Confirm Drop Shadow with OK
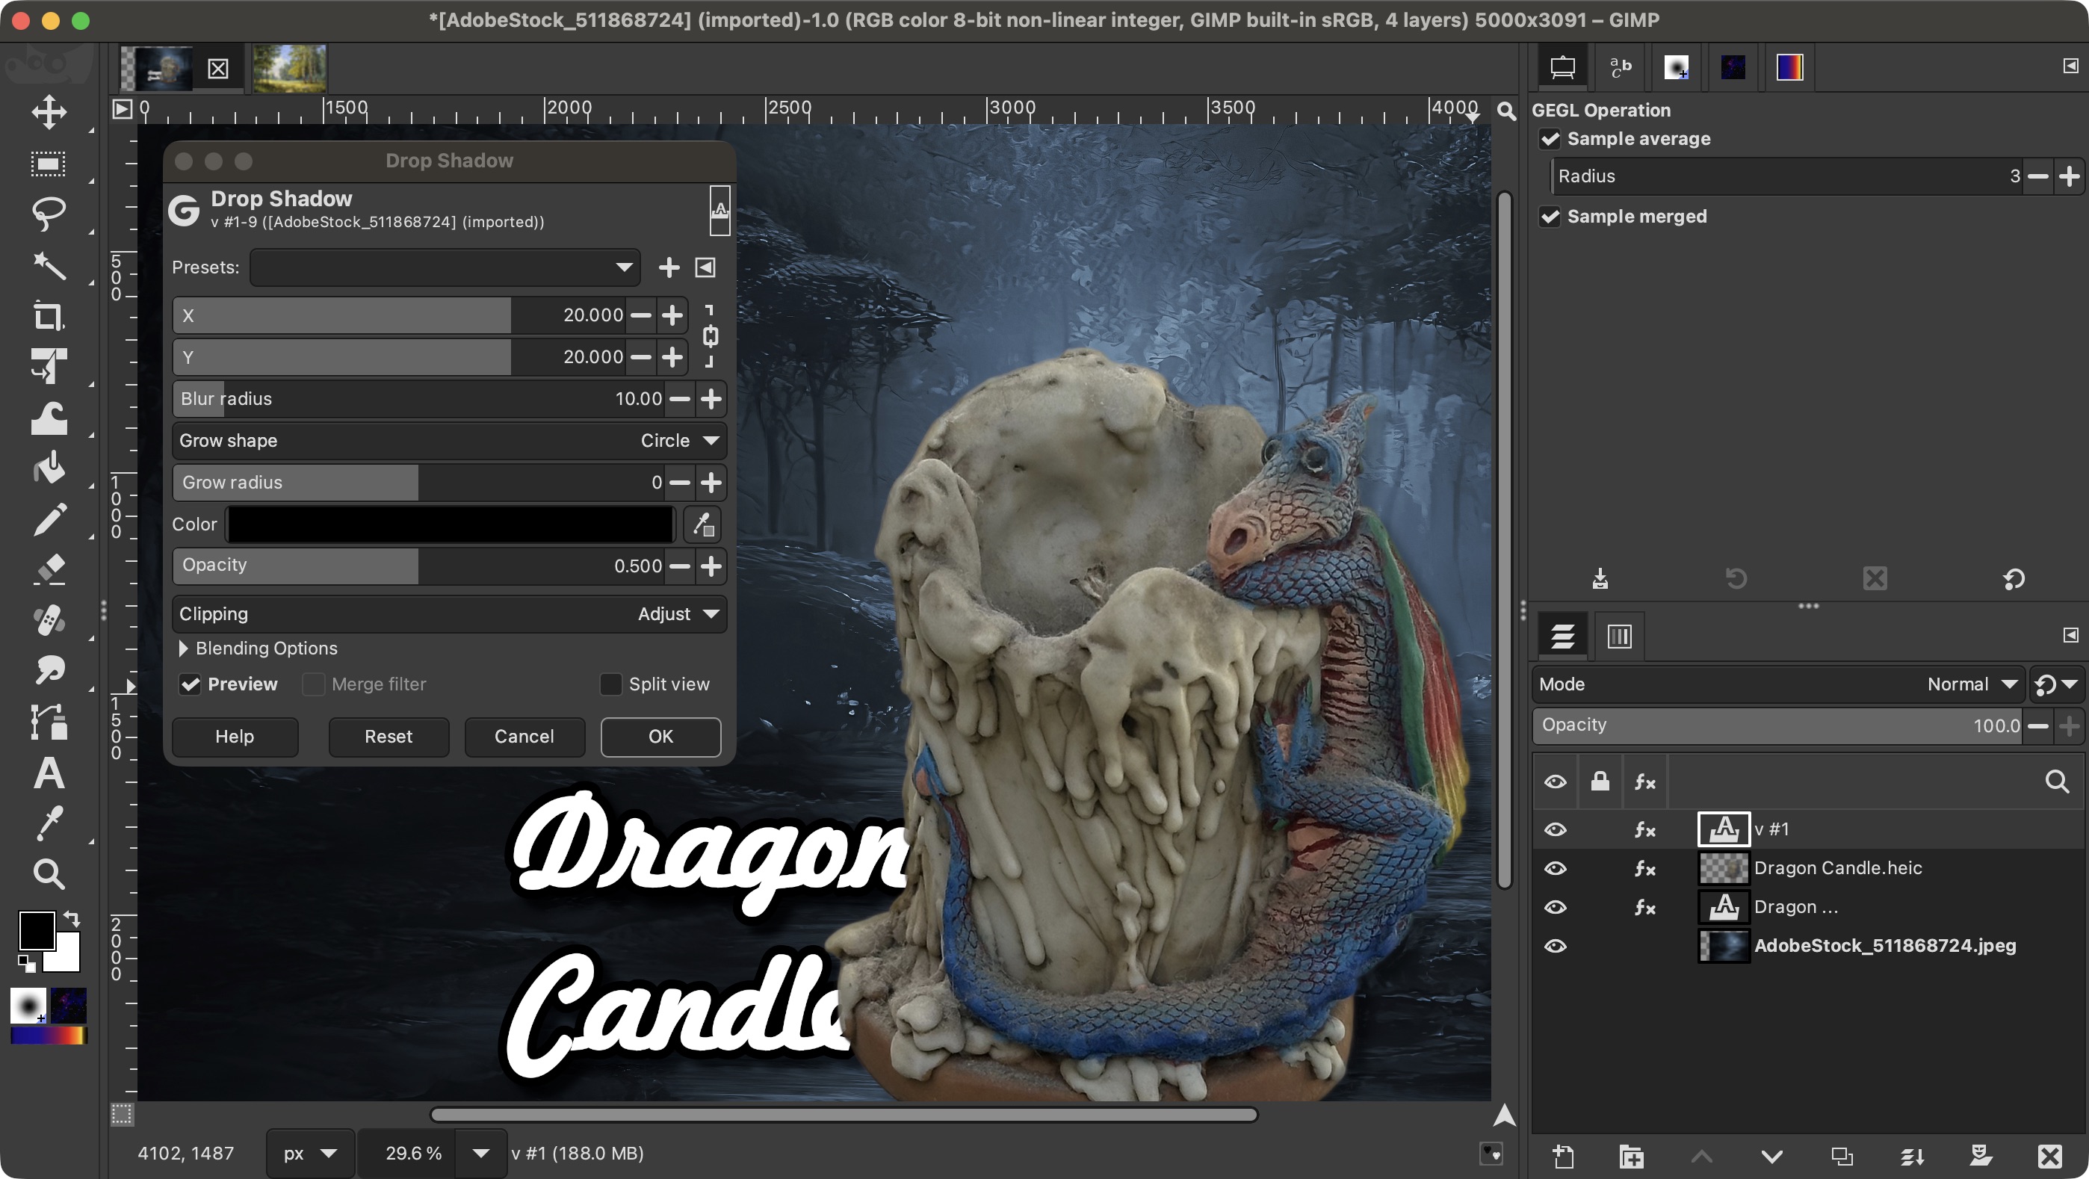Image resolution: width=2089 pixels, height=1179 pixels. (x=660, y=736)
